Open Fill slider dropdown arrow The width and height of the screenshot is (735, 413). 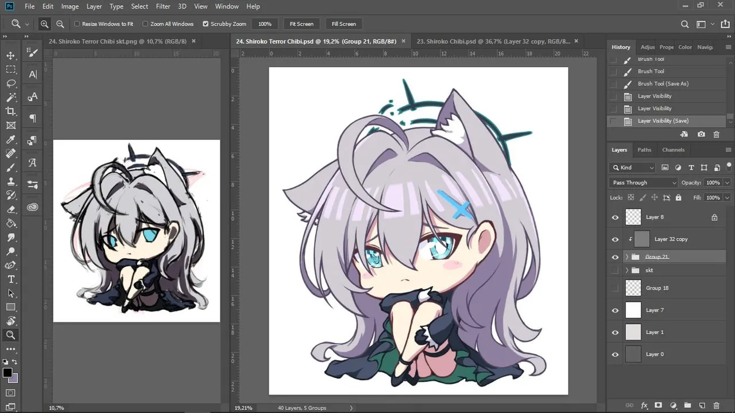pos(727,197)
